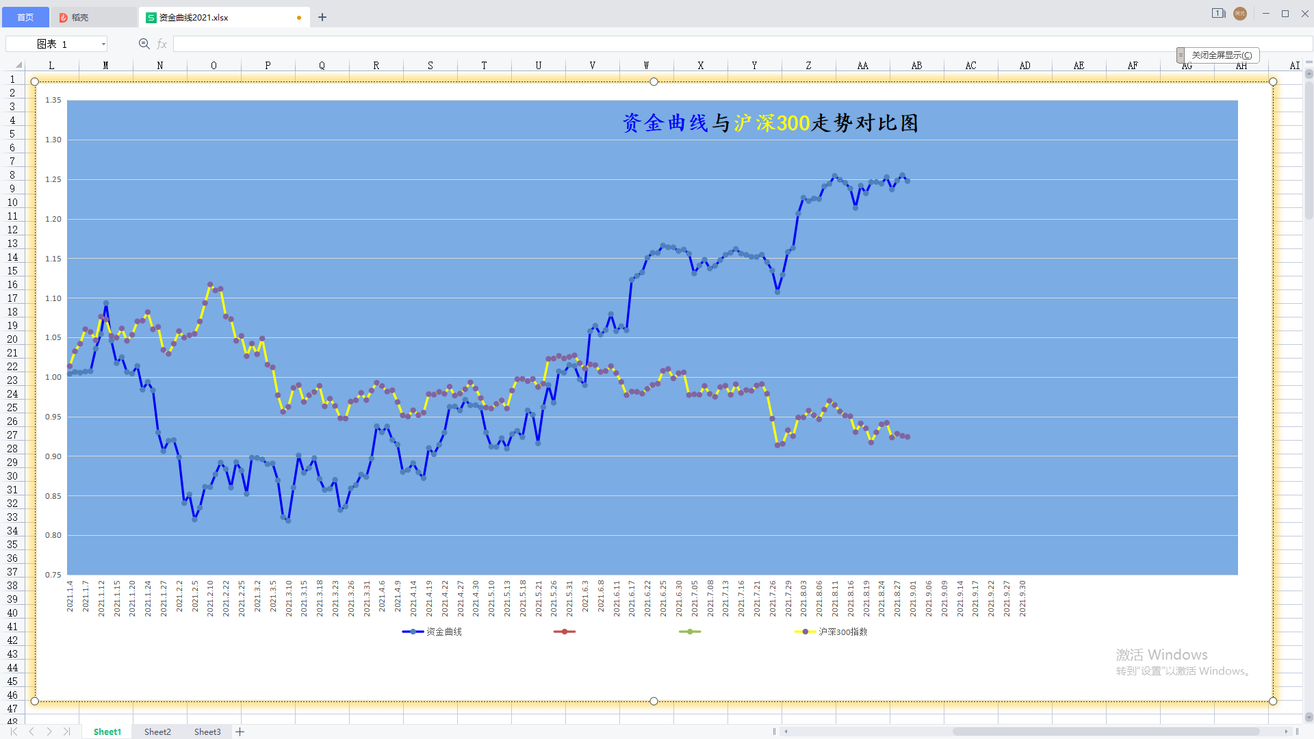The width and height of the screenshot is (1314, 739).
Task: Click the window count icon in title bar
Action: (1218, 14)
